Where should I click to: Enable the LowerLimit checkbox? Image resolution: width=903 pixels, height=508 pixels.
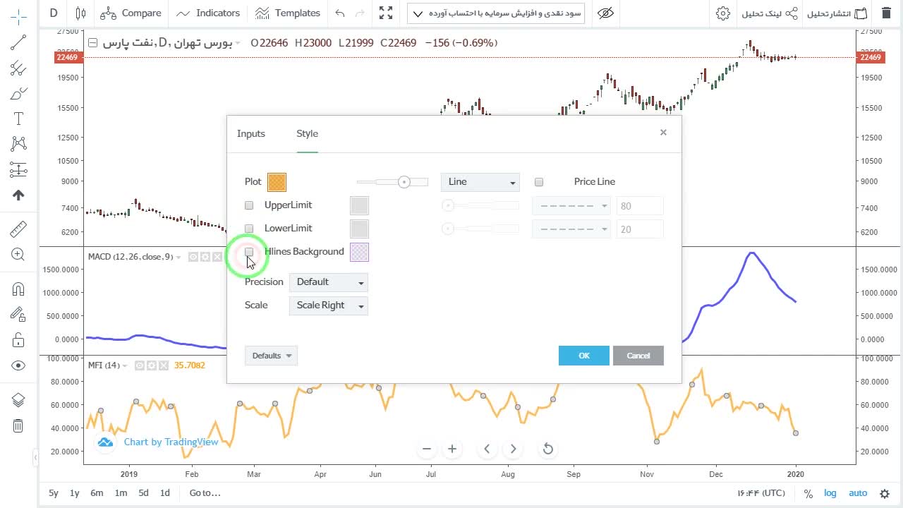tap(249, 229)
